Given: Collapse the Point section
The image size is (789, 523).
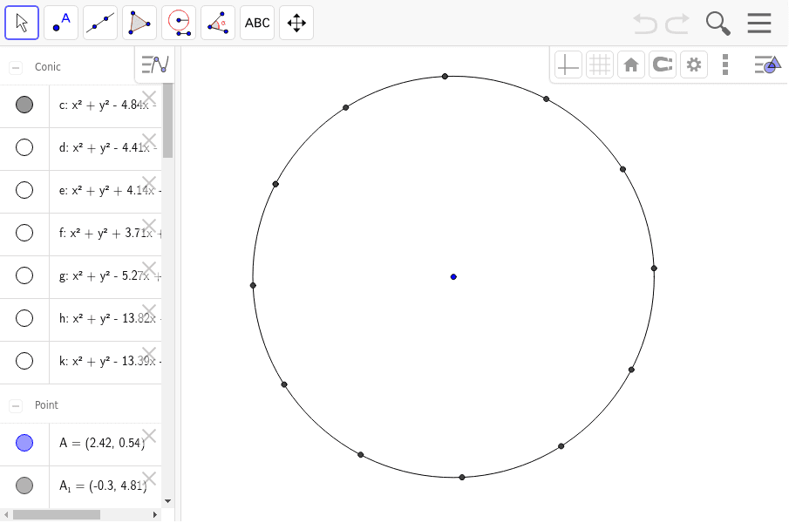Looking at the screenshot, I should point(14,404).
